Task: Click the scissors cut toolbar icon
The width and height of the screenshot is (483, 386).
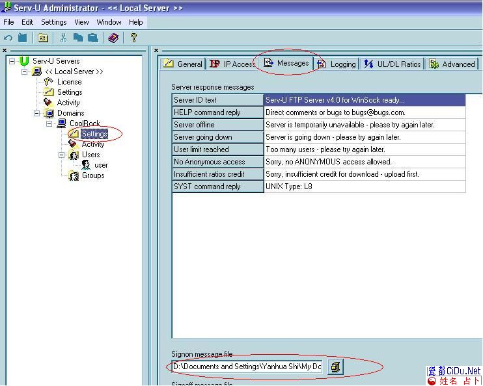Action: click(x=63, y=38)
